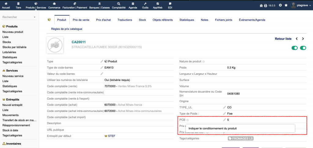Click Nouveau produit in sidebar
Viewport: 313px width, 148px height.
click(x=13, y=32)
